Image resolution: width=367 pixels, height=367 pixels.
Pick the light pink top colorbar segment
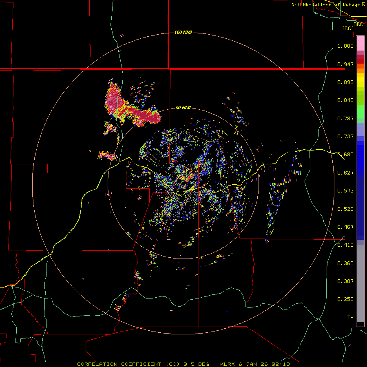[x=360, y=44]
